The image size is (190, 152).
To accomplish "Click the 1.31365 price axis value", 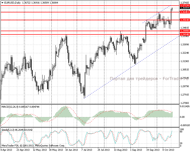I will pos(185,61).
